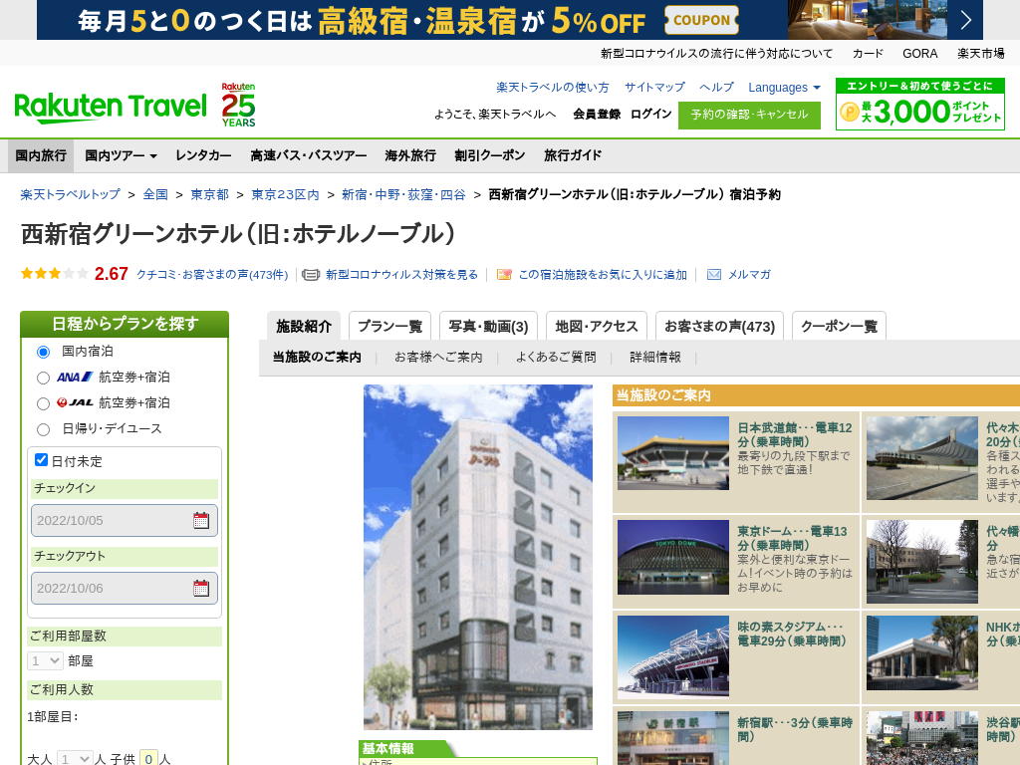Switch to the プラン一覧 tab
The height and width of the screenshot is (765, 1020).
coord(390,326)
